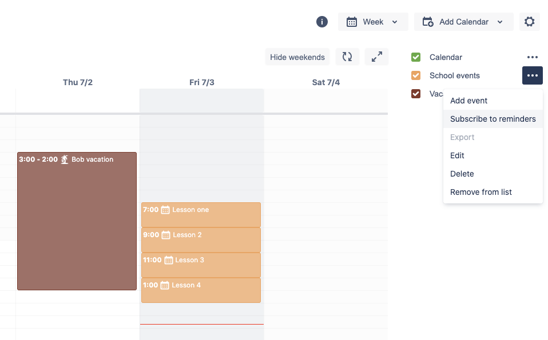The width and height of the screenshot is (548, 340).
Task: Select Subscribe to reminders menu item
Action: (493, 119)
